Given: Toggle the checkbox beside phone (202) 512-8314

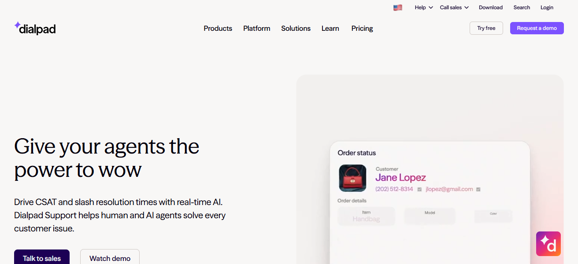Looking at the screenshot, I should [x=419, y=190].
